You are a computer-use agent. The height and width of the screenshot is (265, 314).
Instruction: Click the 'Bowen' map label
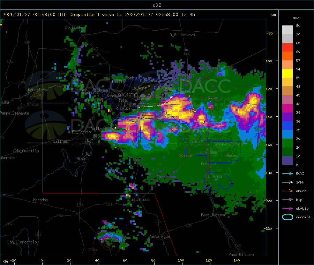pyautogui.click(x=232, y=155)
